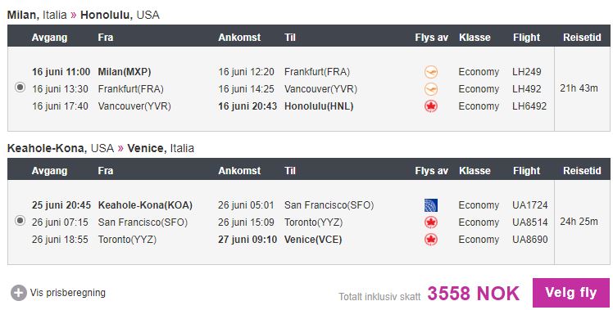Expand Vis prisberegning price breakdown
Image resolution: width=613 pixels, height=310 pixels.
[68, 293]
